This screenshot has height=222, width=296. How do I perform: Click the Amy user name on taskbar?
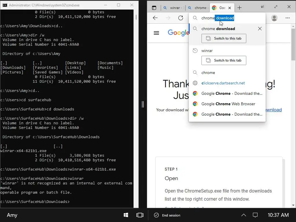click(x=12, y=215)
